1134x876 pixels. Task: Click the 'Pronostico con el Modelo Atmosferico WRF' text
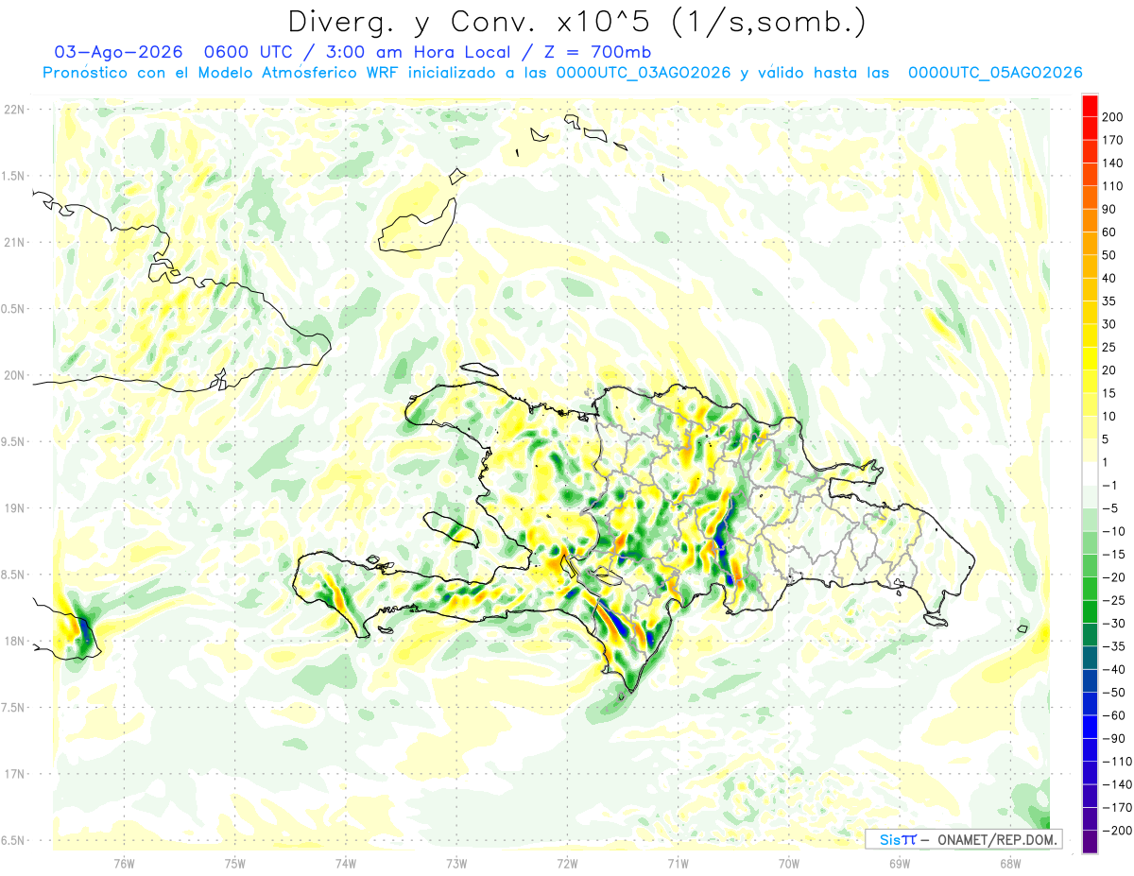point(223,73)
